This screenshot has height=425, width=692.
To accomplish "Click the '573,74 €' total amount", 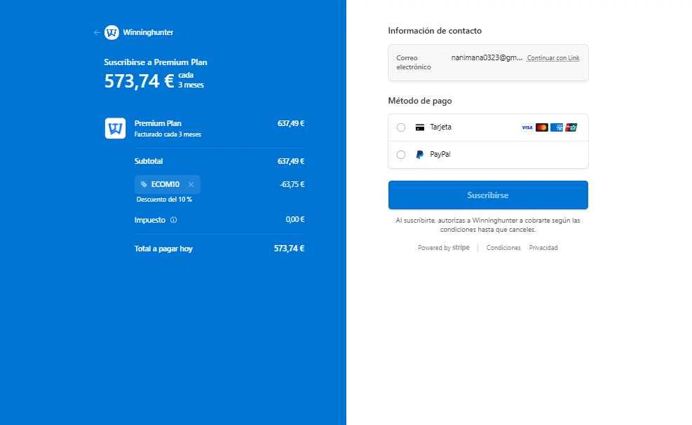I will coord(289,249).
